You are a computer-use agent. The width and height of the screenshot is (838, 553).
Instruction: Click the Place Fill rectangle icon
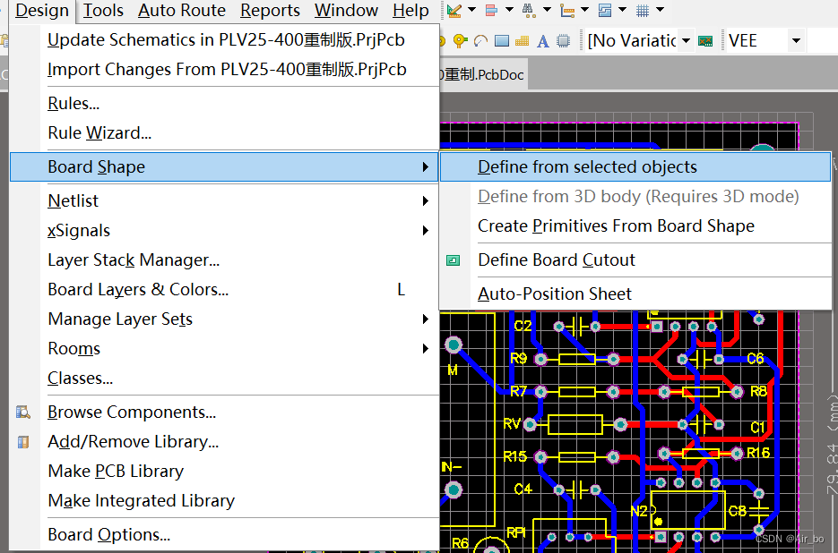(502, 41)
